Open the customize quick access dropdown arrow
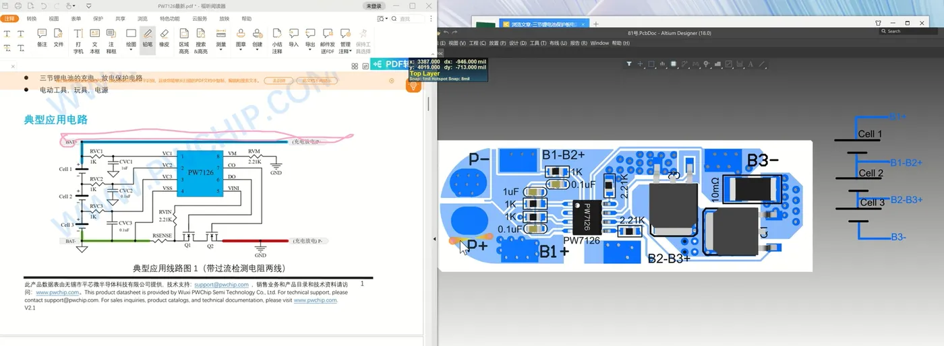 [x=88, y=5]
